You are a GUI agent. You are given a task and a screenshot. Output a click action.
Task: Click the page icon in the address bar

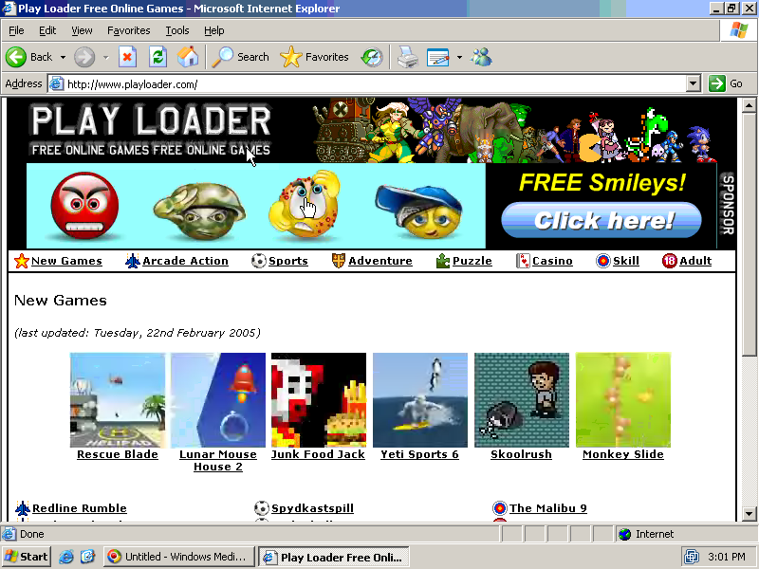[57, 83]
